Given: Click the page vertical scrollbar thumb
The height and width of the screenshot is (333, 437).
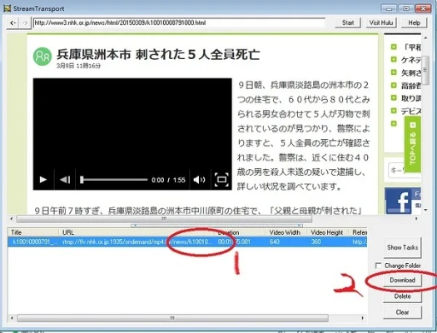Looking at the screenshot, I should click(425, 70).
